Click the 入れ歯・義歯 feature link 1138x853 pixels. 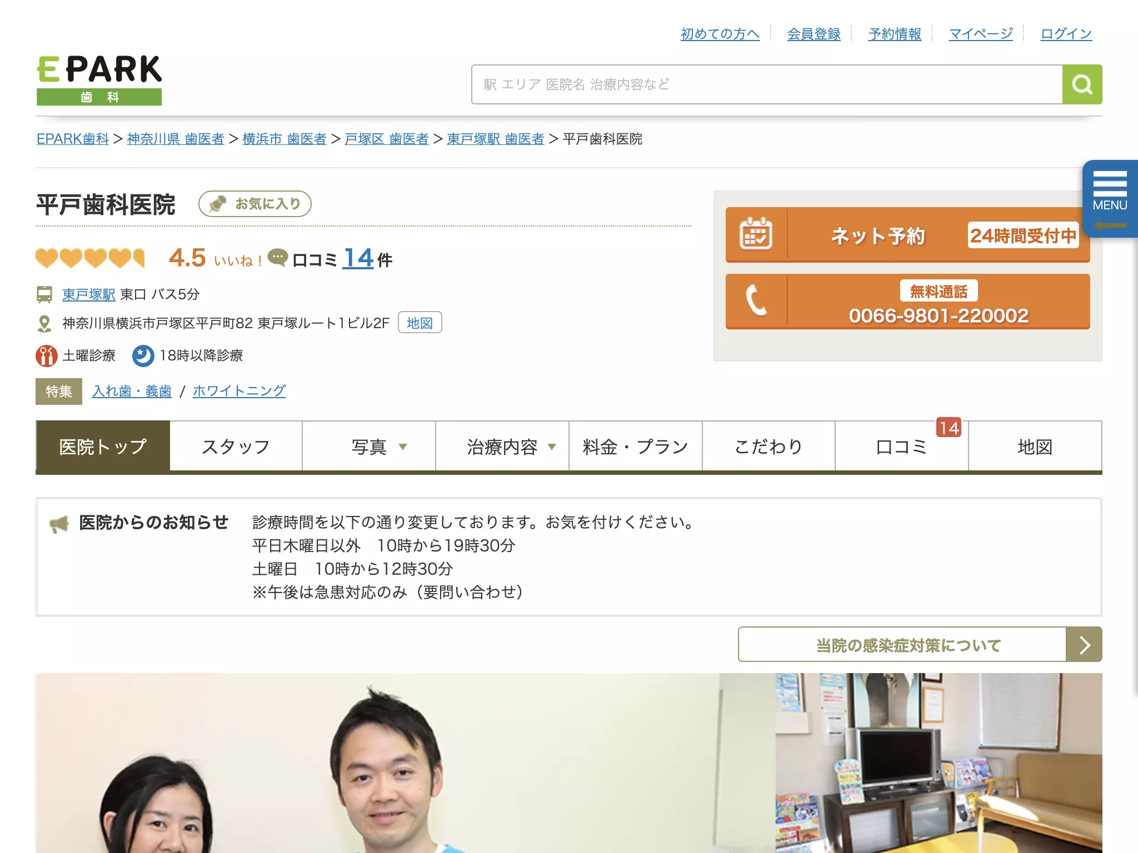132,391
